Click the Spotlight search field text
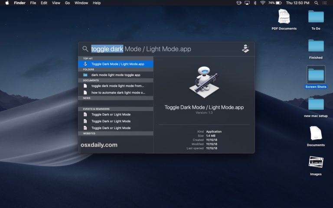 141,49
